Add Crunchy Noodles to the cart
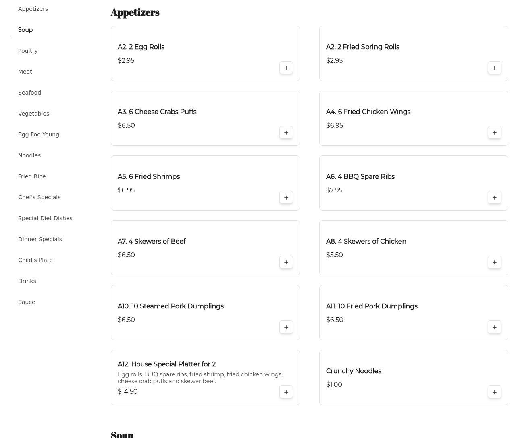This screenshot has width=520, height=438. click(x=494, y=392)
